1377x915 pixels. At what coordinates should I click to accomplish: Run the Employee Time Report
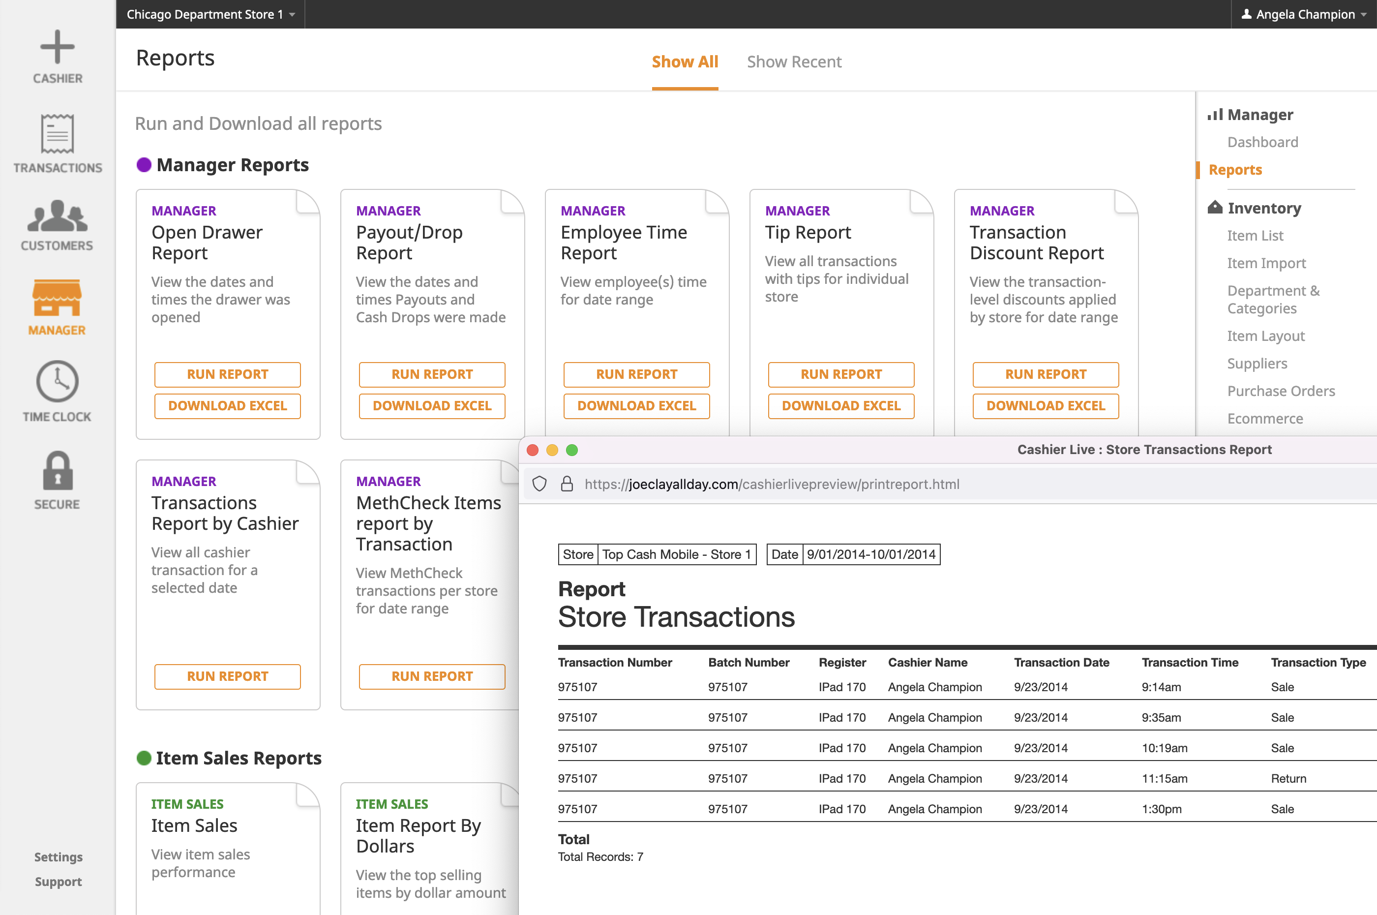636,374
